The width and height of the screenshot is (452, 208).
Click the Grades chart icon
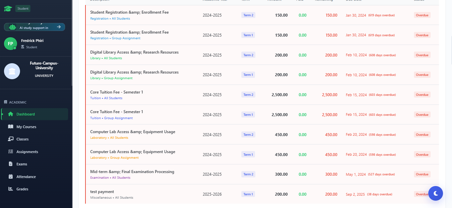click(11, 189)
